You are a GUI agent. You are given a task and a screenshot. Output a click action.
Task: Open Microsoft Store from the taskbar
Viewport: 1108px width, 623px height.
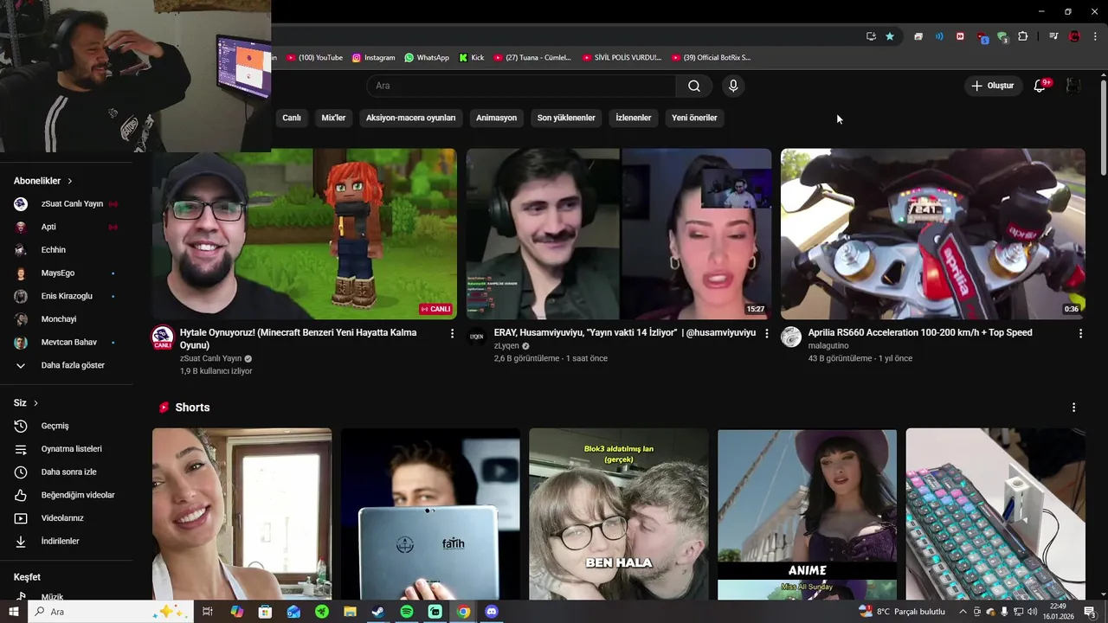click(x=265, y=612)
